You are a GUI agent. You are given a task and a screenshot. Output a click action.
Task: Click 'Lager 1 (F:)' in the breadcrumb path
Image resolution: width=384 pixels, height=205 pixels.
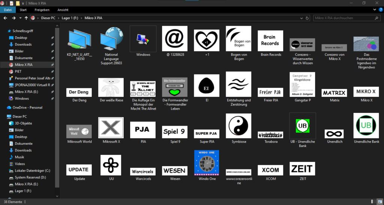click(70, 18)
